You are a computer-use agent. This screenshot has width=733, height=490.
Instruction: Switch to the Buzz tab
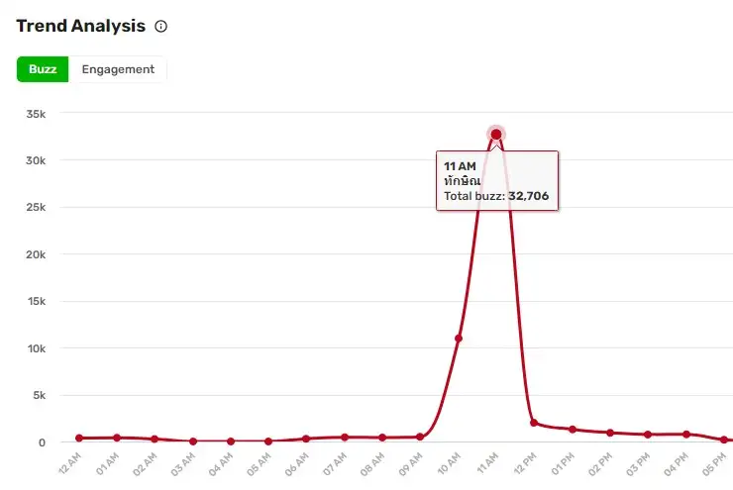43,69
